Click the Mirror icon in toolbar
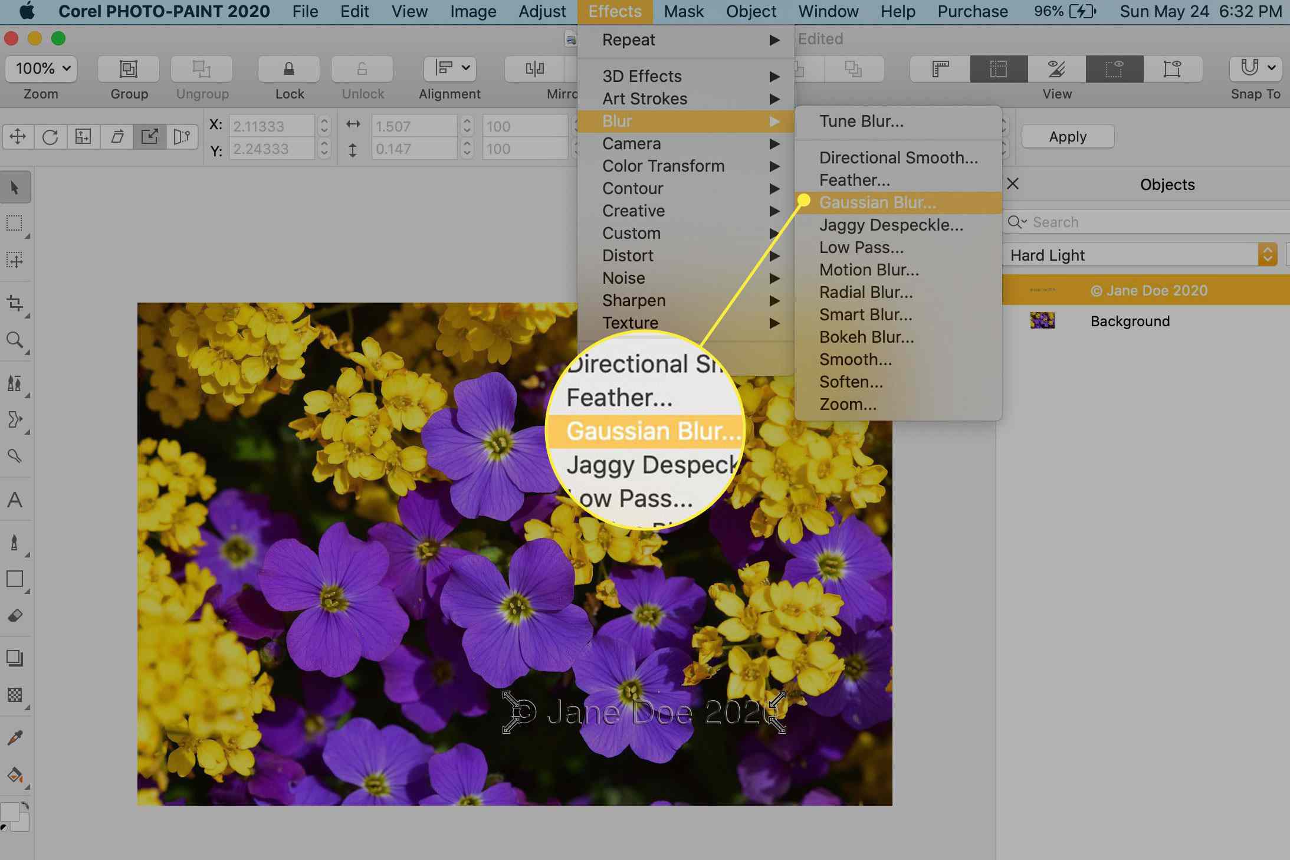Image resolution: width=1290 pixels, height=860 pixels. point(535,69)
